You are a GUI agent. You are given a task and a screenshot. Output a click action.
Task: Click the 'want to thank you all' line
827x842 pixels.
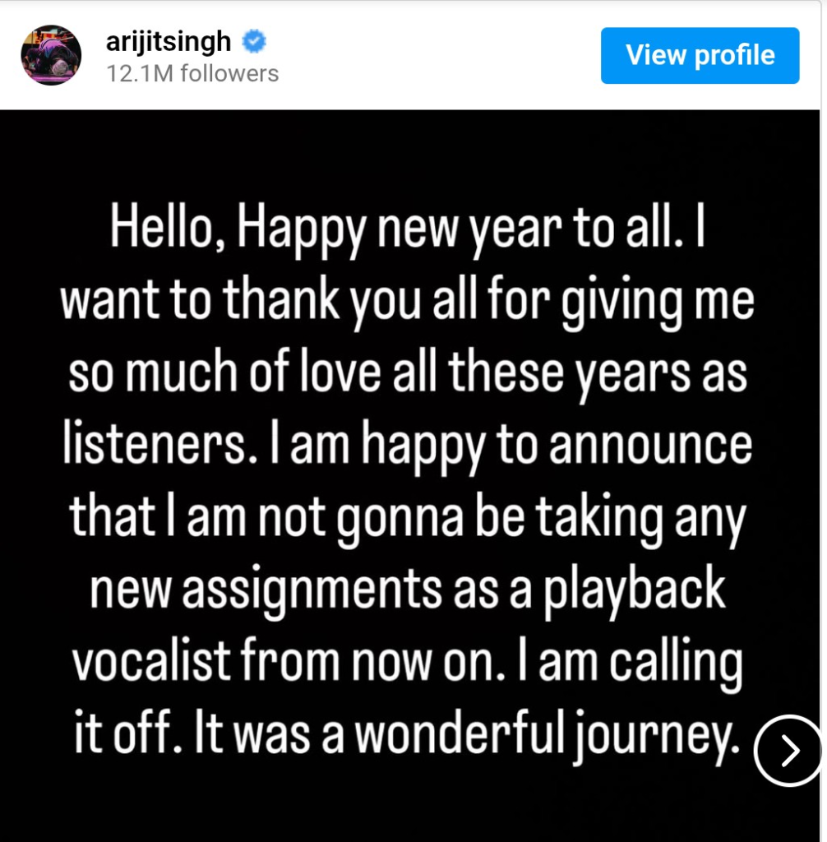point(407,303)
